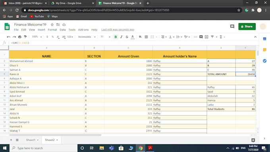Star the Finance Welcome'19 document
270x152 pixels.
point(52,25)
